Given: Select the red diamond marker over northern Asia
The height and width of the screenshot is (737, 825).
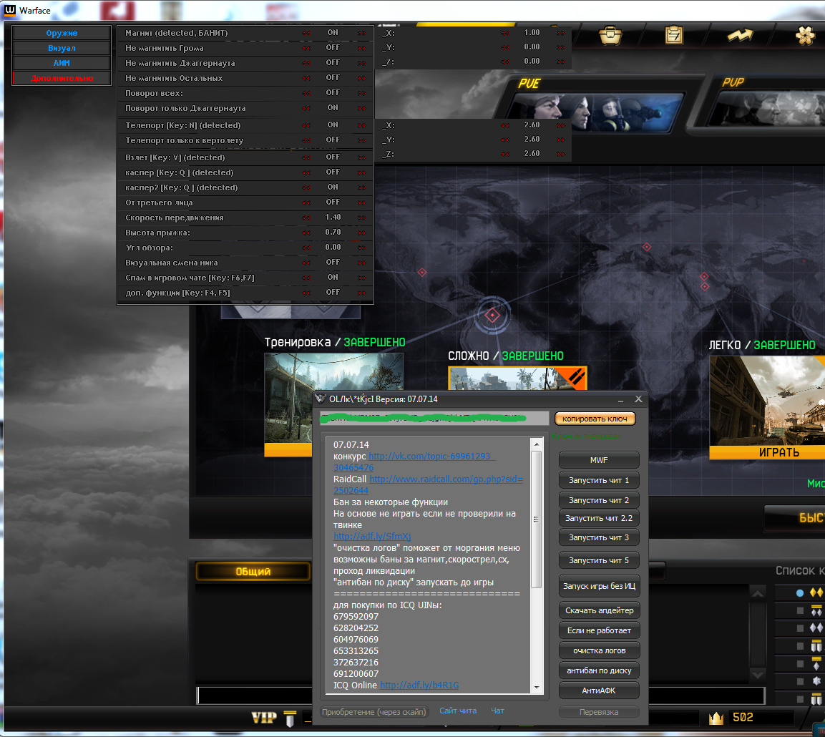Looking at the screenshot, I should 647,247.
